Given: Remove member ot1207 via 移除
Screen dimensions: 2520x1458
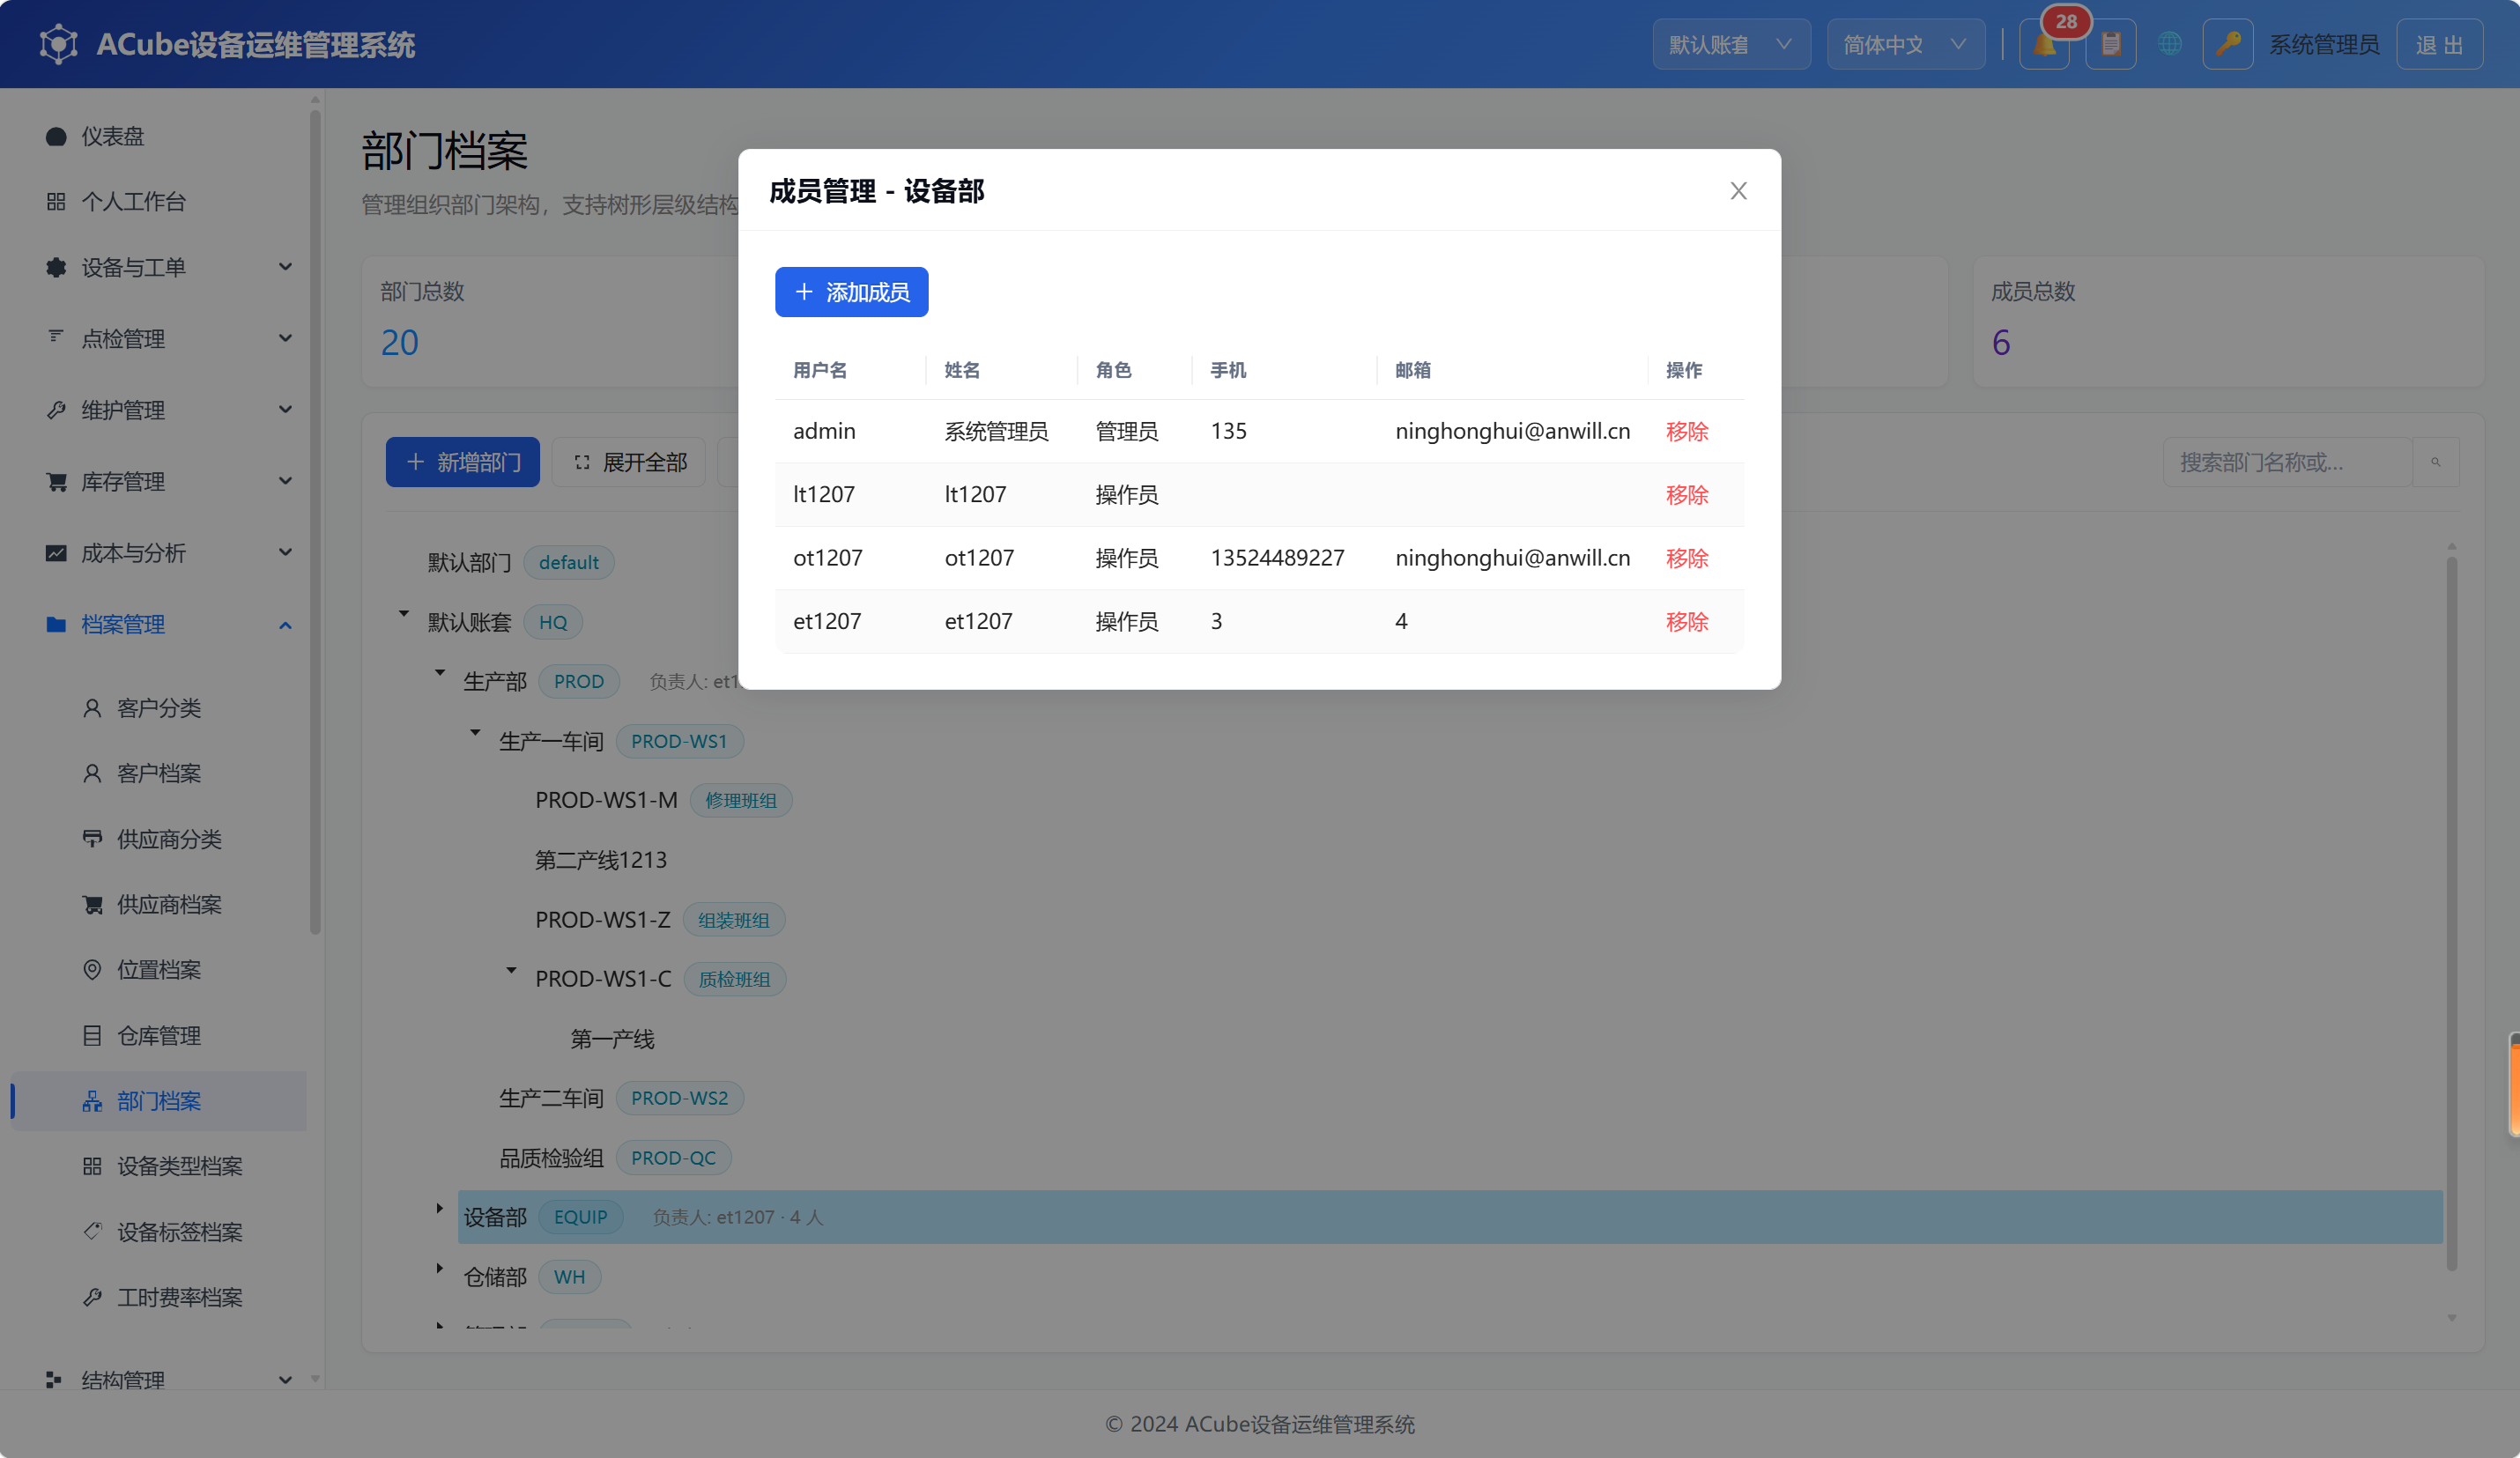Looking at the screenshot, I should tap(1686, 558).
